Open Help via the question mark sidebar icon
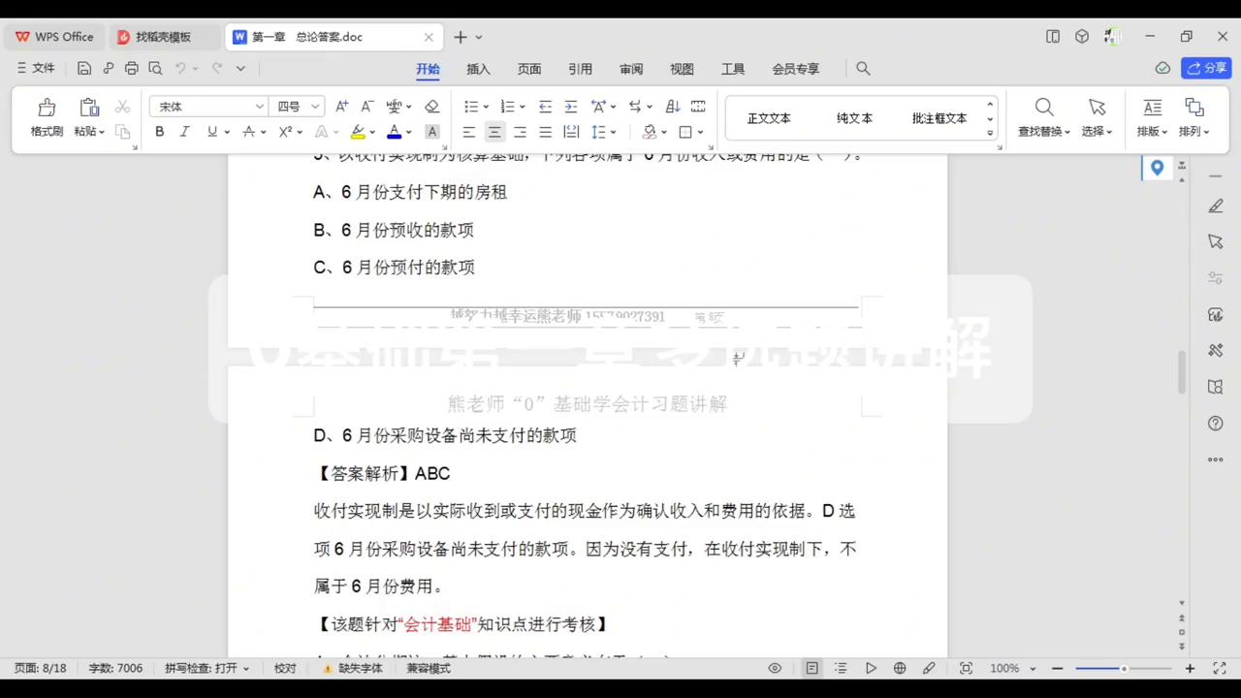Viewport: 1241px width, 698px height. tap(1215, 423)
